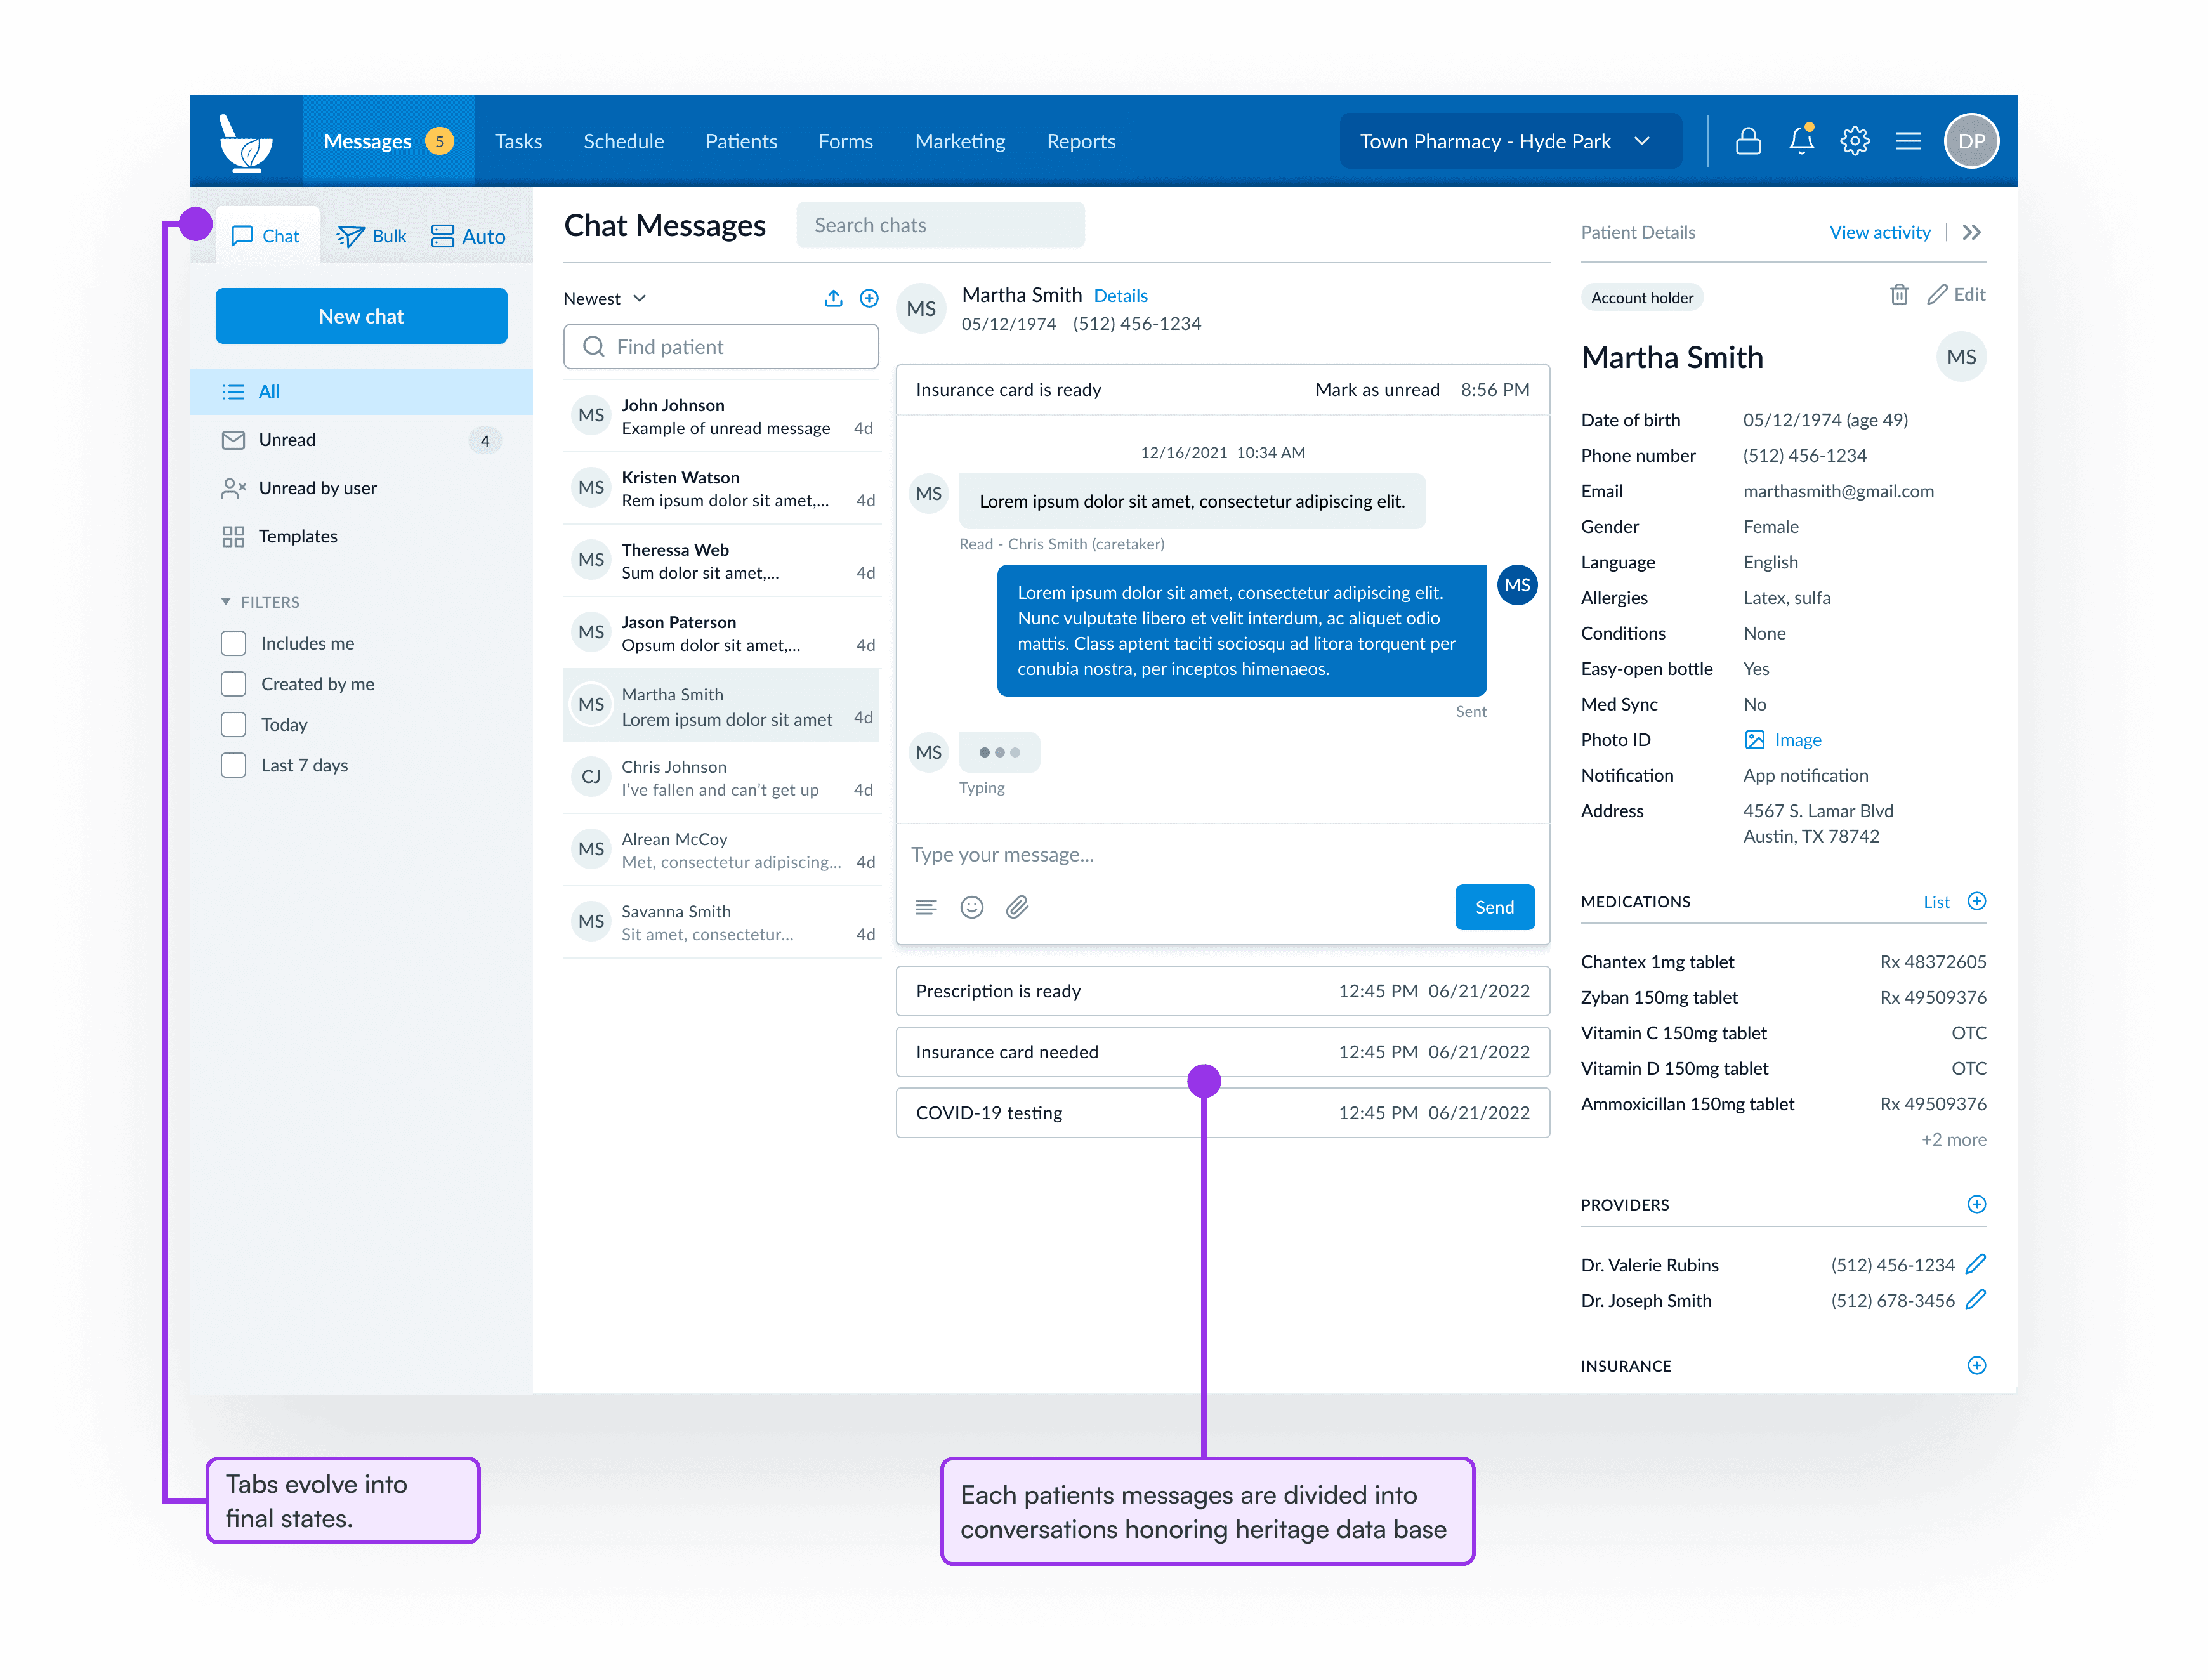This screenshot has width=2208, height=1680.
Task: Click the New chat button
Action: tap(361, 316)
